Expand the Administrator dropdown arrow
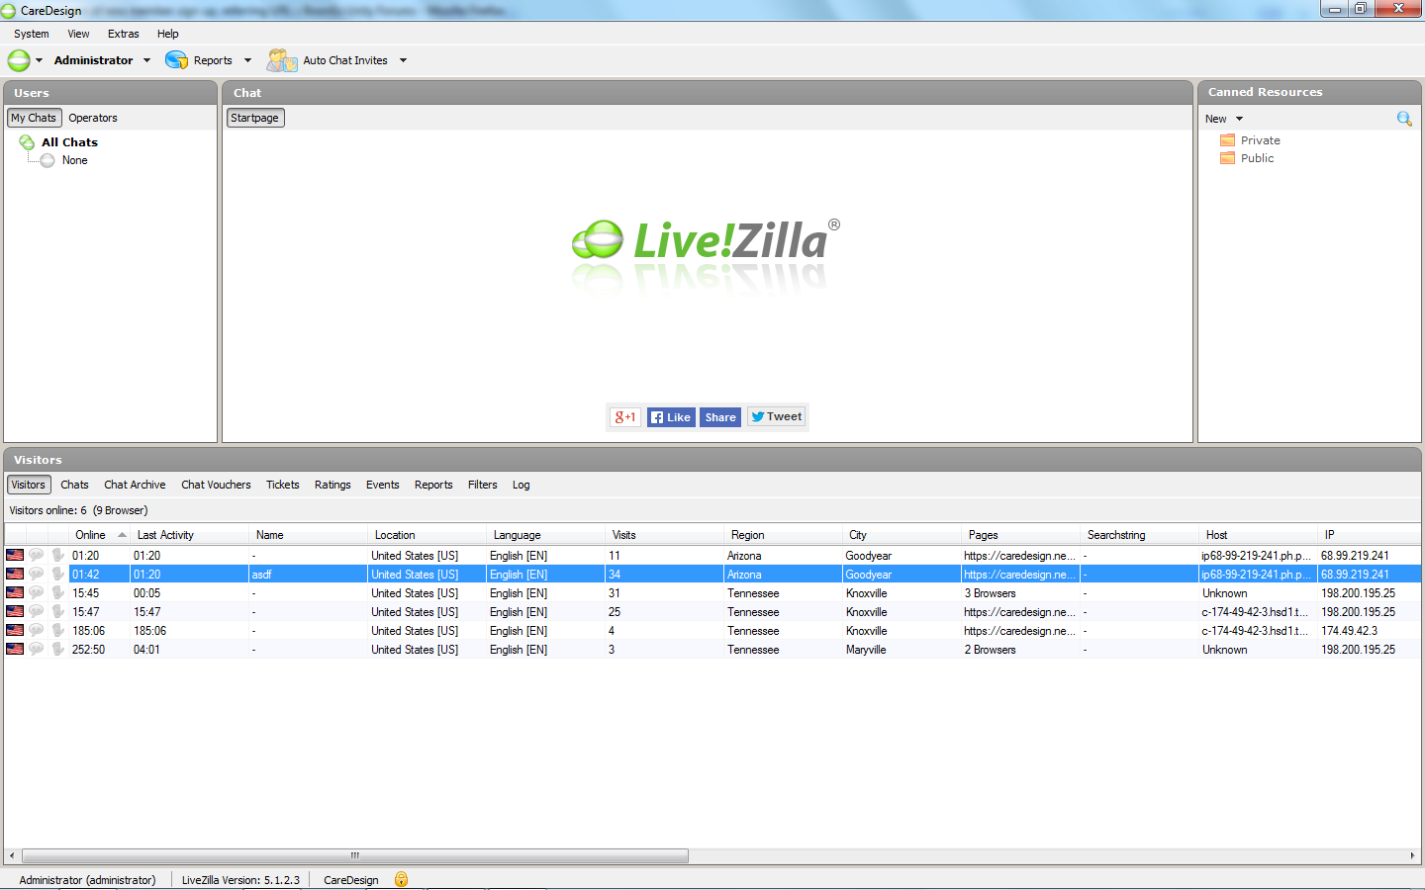Image resolution: width=1425 pixels, height=890 pixels. 147,60
